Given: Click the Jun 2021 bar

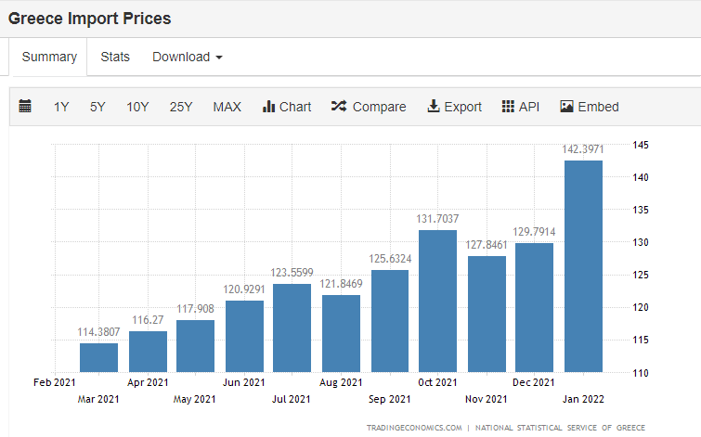Looking at the screenshot, I should tap(244, 337).
